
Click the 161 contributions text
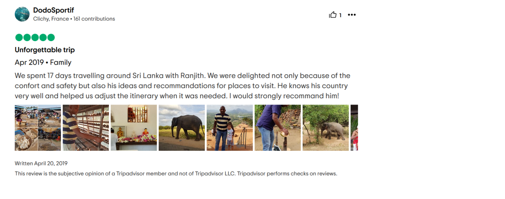point(94,19)
